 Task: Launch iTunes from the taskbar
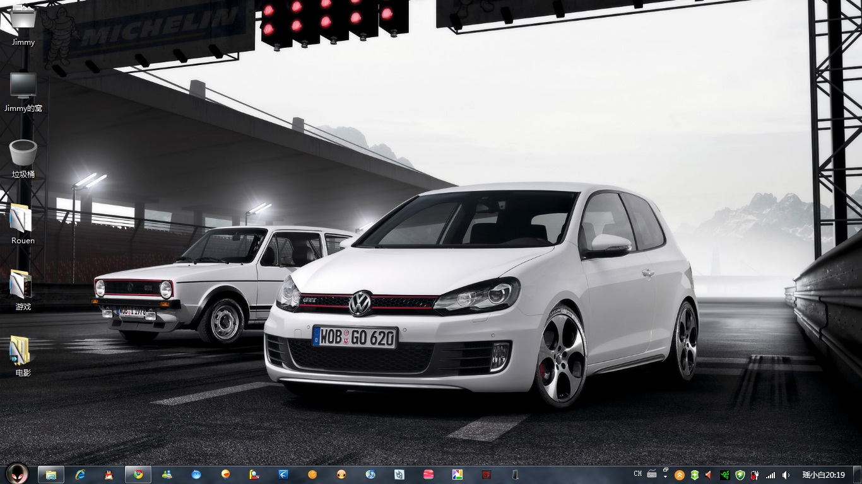(x=370, y=475)
